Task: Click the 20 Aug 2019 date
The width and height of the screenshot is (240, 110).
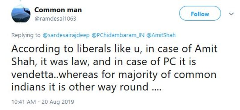Action: tap(57, 102)
